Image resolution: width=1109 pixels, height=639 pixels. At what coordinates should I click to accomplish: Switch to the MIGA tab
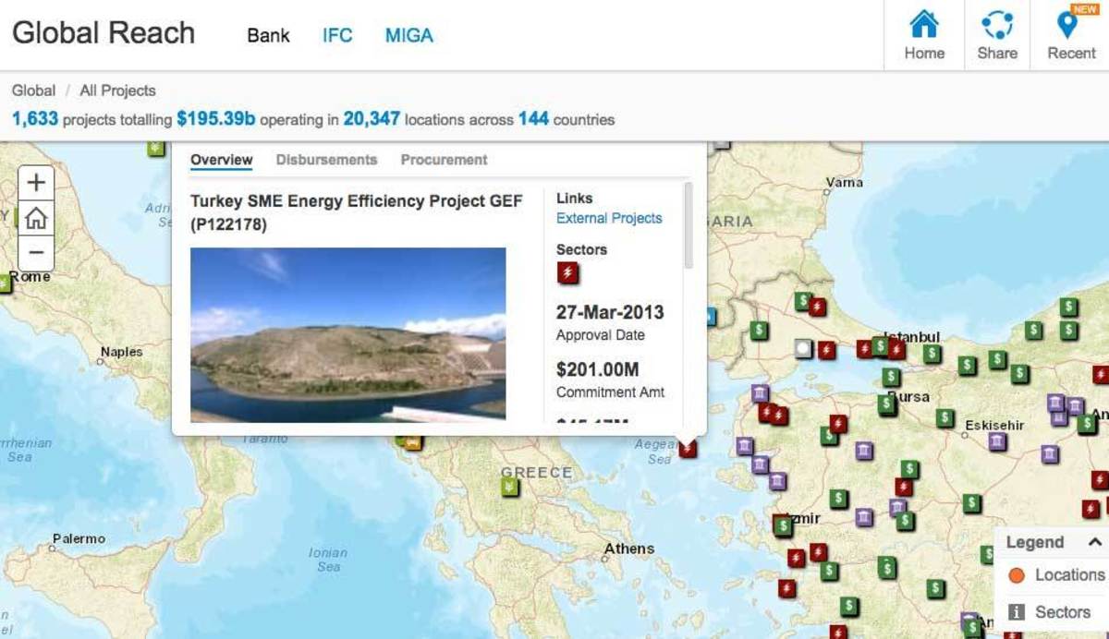point(408,36)
